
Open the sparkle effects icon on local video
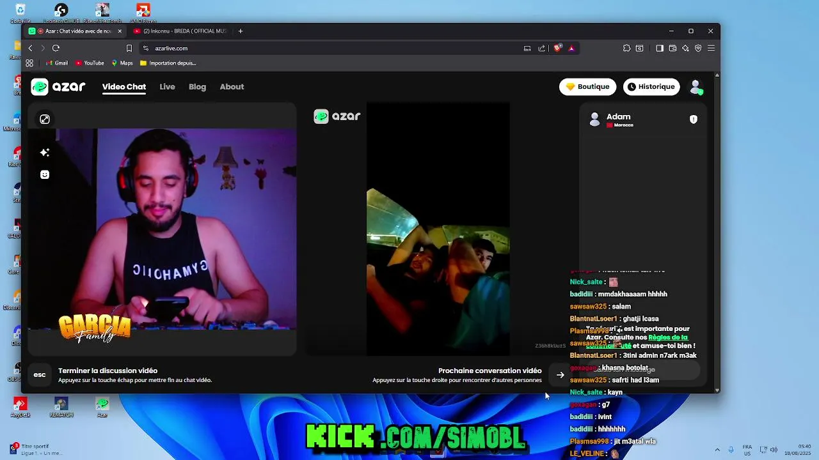click(x=45, y=153)
